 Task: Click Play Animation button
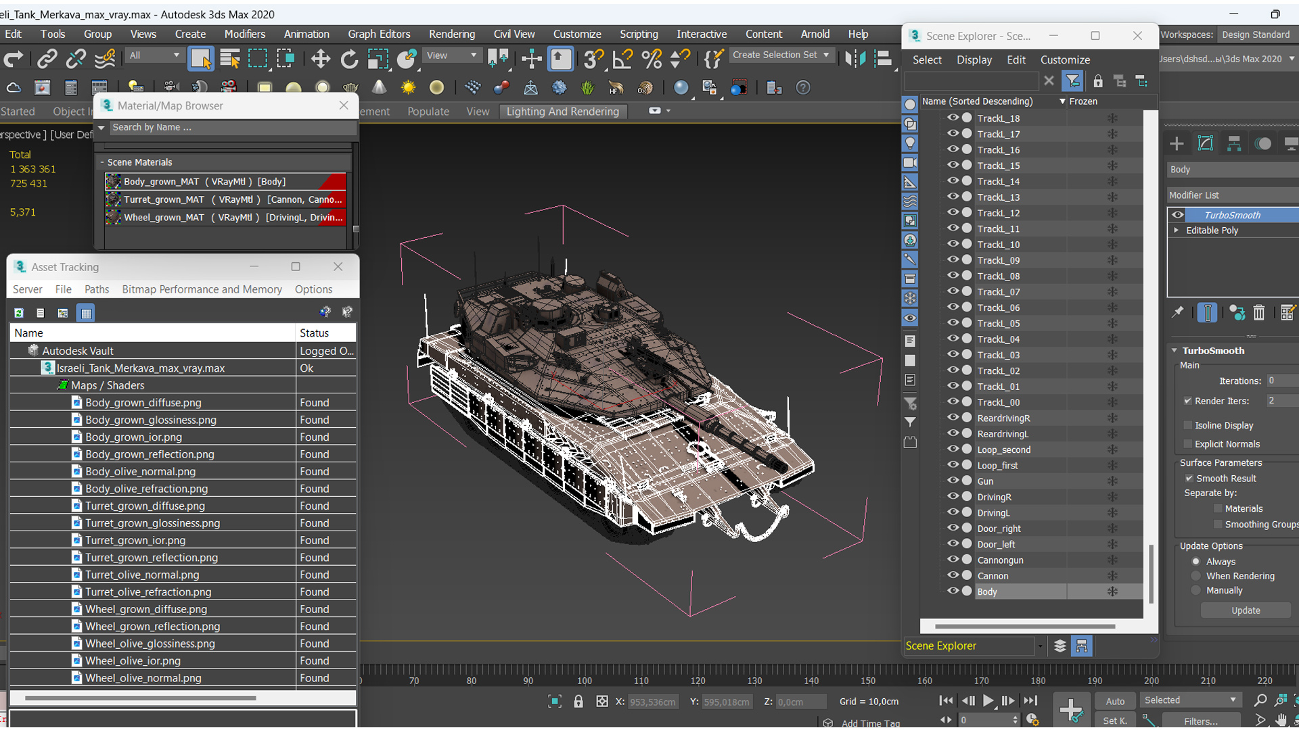click(988, 701)
